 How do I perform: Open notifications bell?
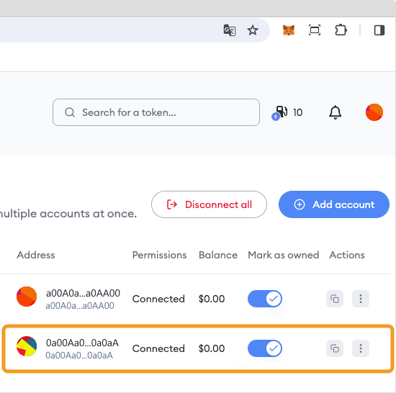[x=335, y=112]
